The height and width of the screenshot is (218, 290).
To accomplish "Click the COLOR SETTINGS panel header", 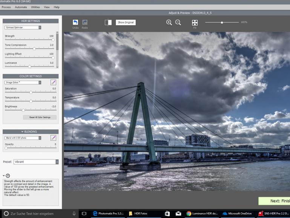I will tap(31, 76).
